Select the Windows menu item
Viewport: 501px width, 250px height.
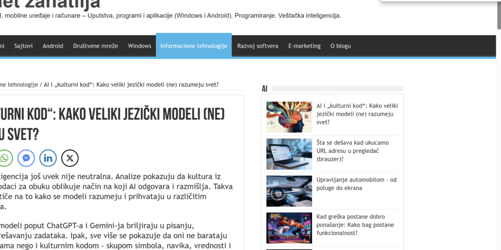(139, 46)
